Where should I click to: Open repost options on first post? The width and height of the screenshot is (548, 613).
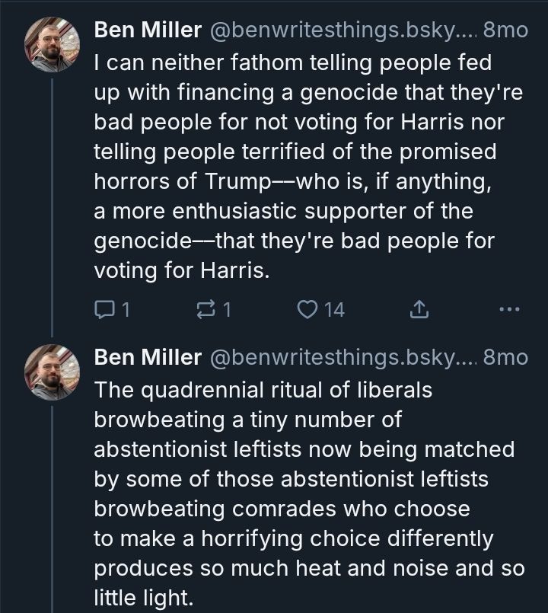coord(205,310)
